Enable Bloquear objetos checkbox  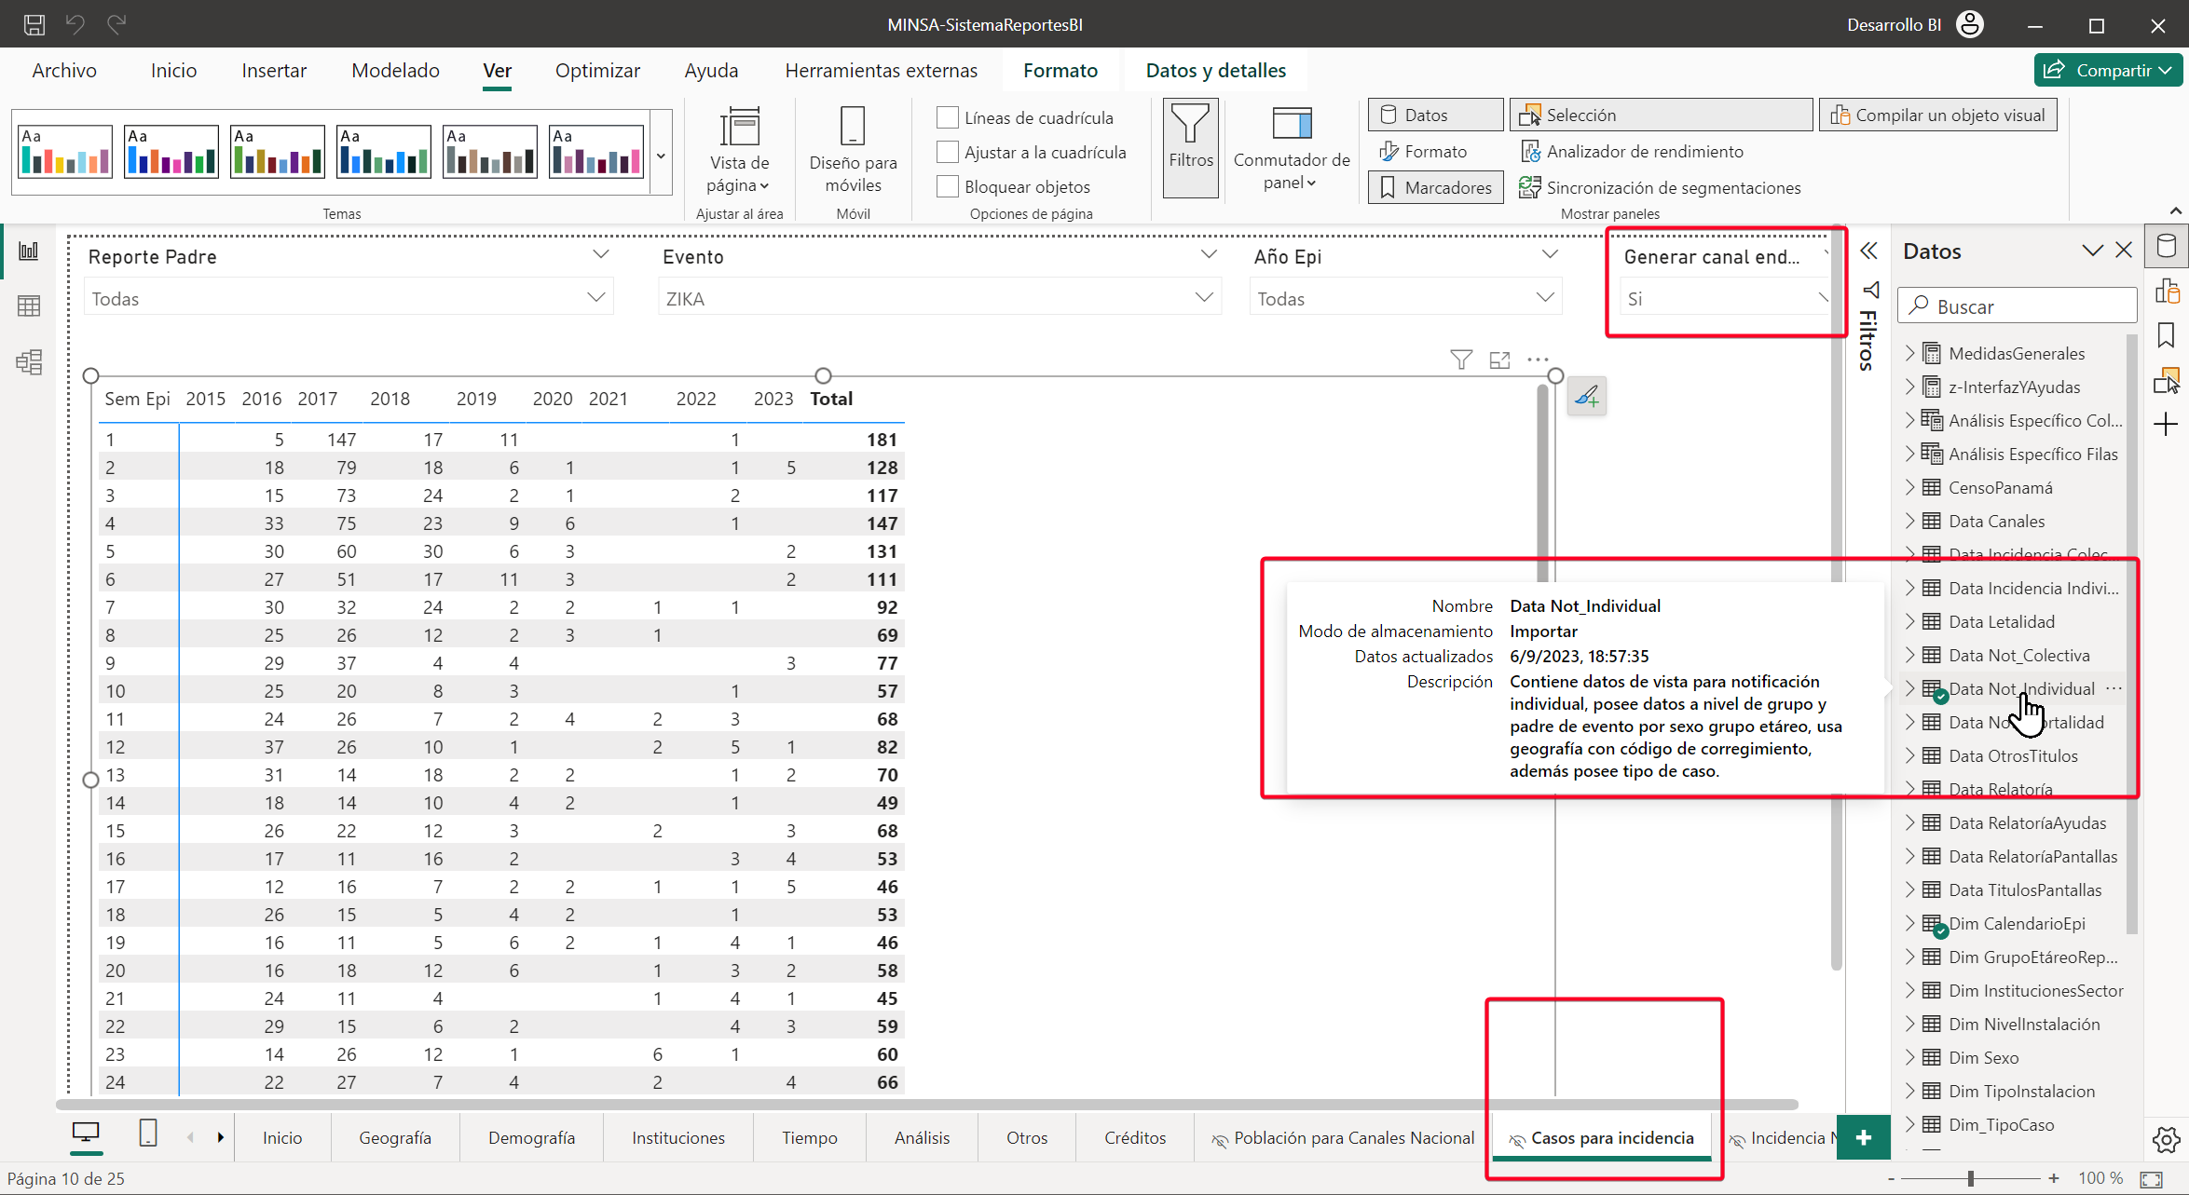point(948,186)
